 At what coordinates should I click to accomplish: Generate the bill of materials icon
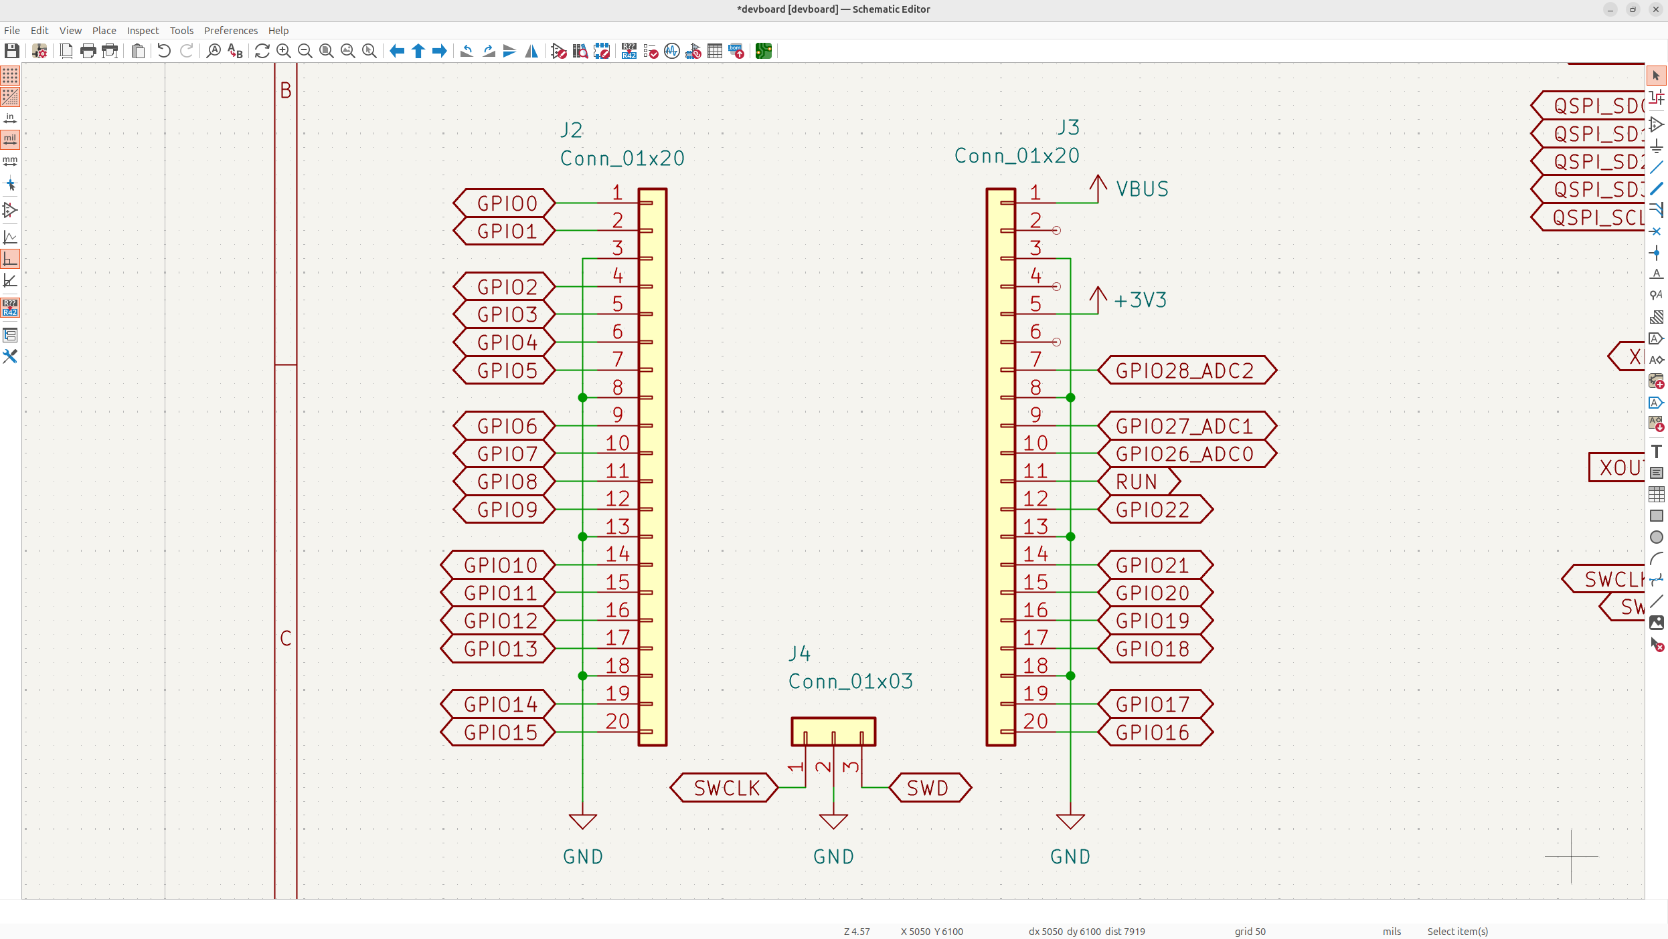click(x=736, y=51)
